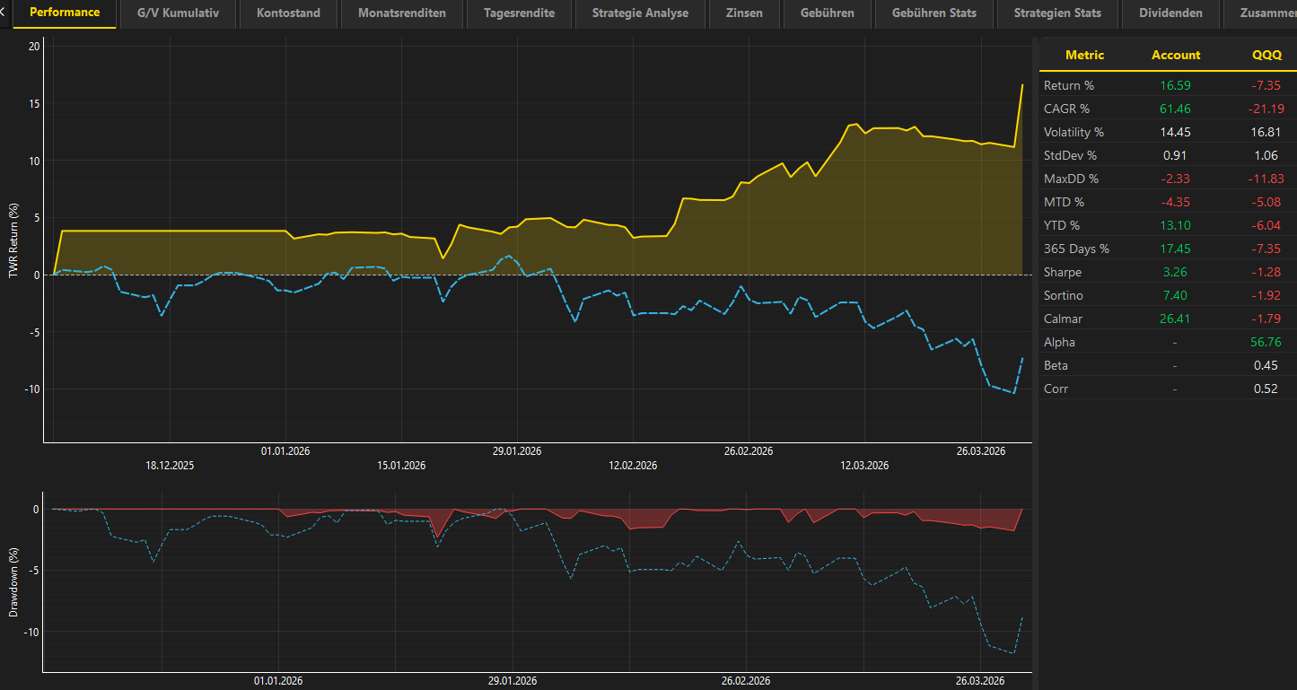The image size is (1297, 690).
Task: View the Gebühren Stats tab
Action: click(933, 13)
